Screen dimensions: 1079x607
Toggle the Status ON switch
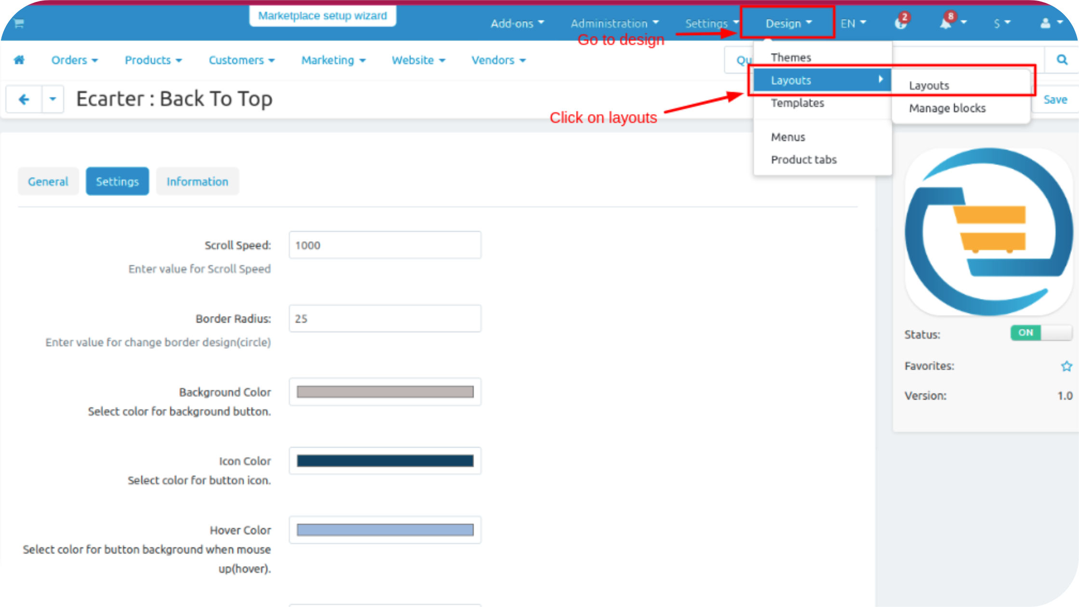(1040, 333)
